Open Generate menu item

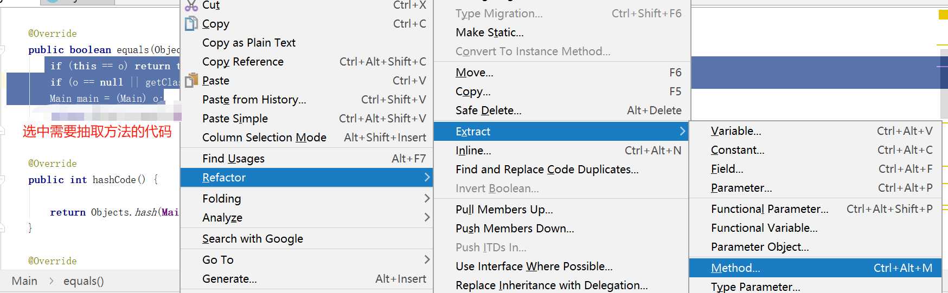pos(229,279)
